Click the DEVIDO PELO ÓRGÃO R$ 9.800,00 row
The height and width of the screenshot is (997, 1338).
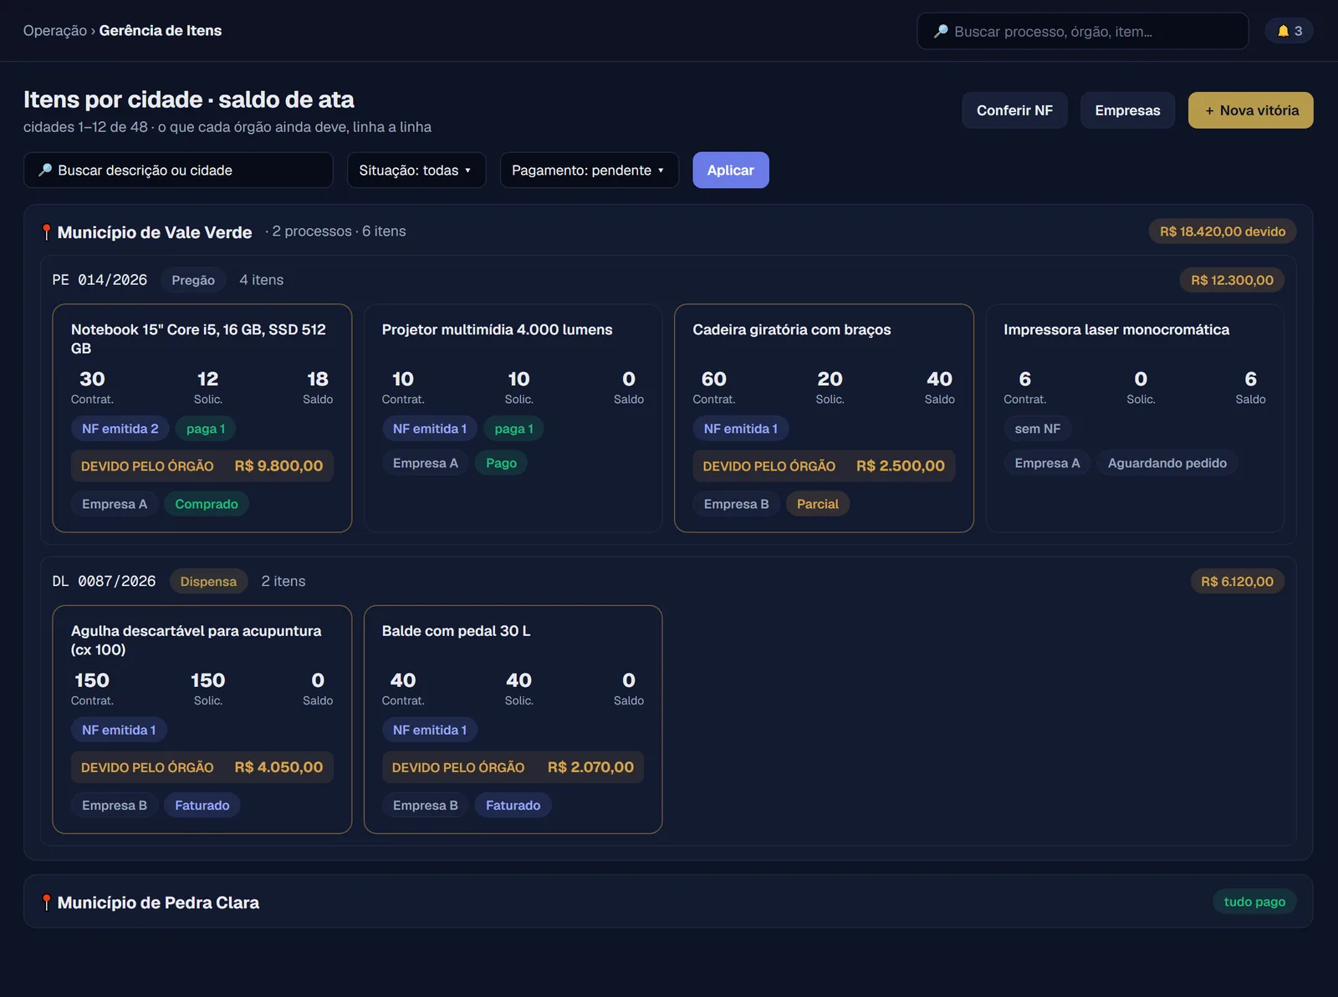(x=202, y=466)
